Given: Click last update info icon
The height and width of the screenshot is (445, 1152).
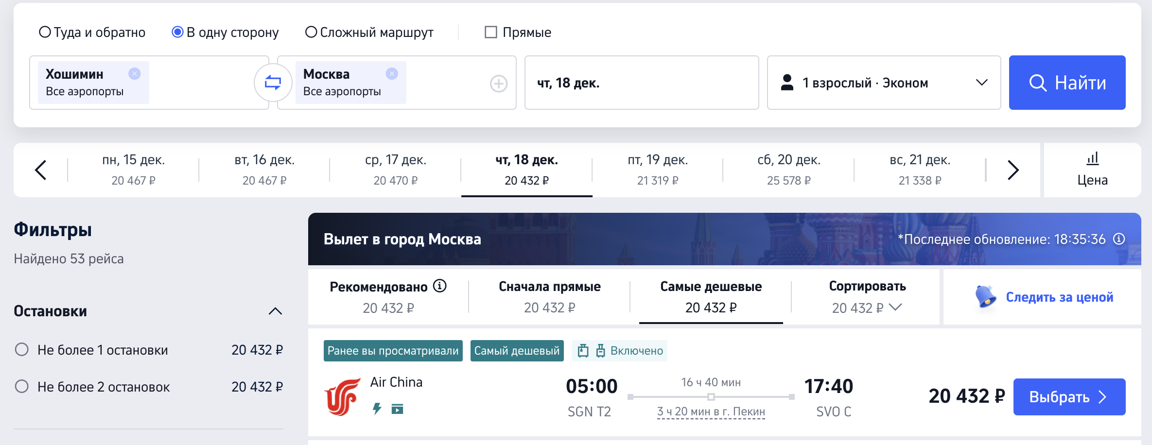Looking at the screenshot, I should point(1119,239).
